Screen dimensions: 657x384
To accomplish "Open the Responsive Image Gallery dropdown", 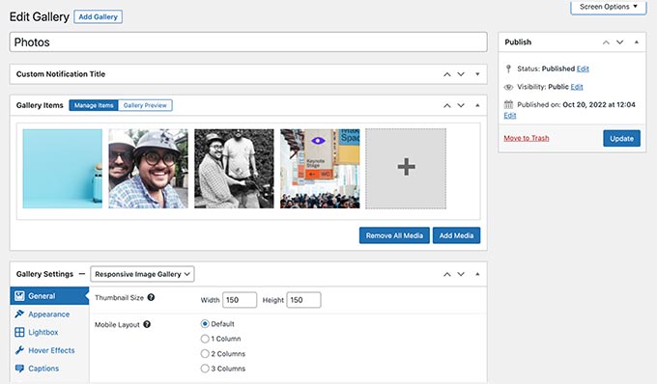I will click(142, 274).
